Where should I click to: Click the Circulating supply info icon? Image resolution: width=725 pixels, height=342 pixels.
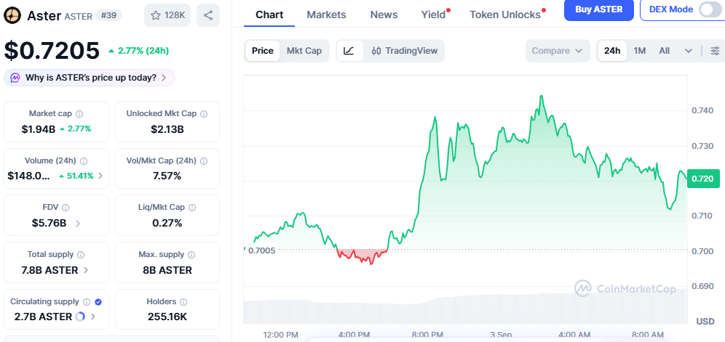(x=87, y=302)
